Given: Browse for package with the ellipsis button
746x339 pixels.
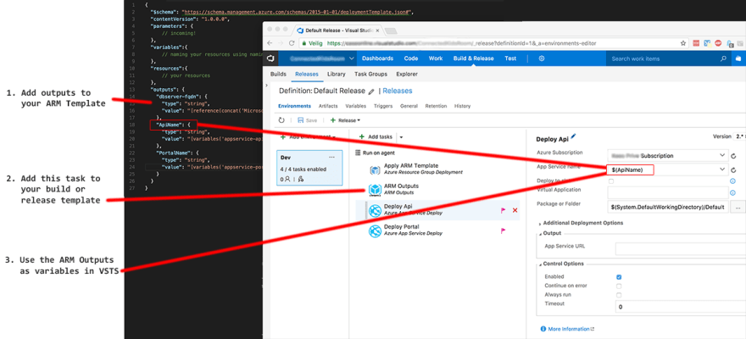Looking at the screenshot, I should (x=738, y=208).
